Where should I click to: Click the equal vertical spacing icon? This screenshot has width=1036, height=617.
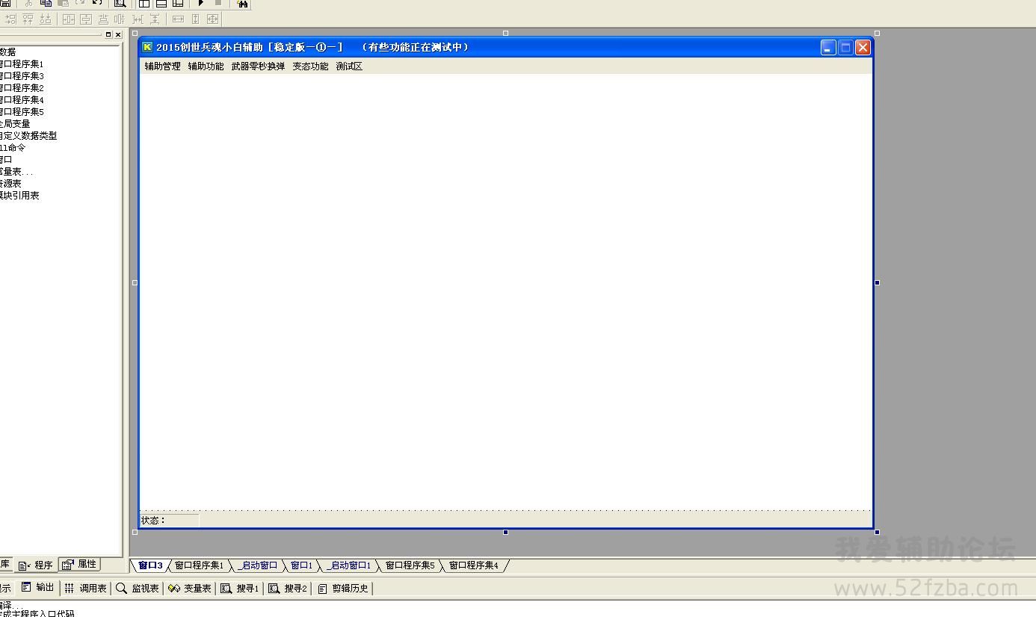tap(155, 19)
